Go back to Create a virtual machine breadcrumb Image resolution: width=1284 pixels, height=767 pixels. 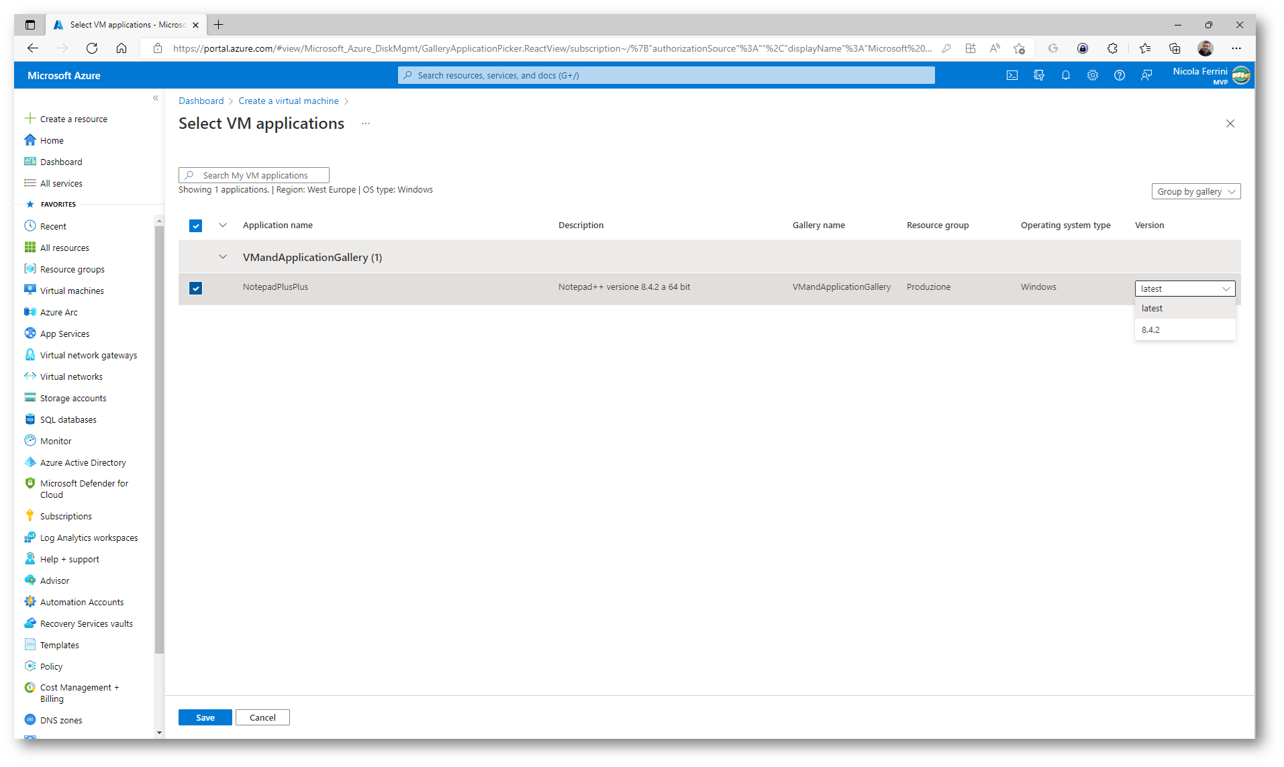click(289, 101)
